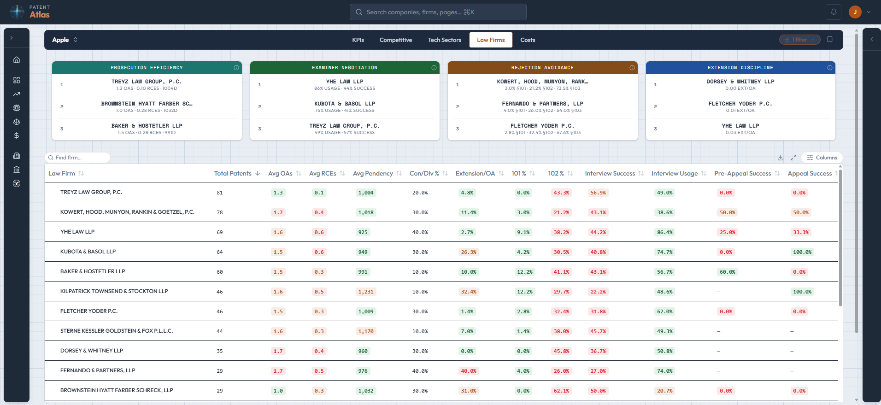Open Brownstein Hyatt in Prosecution Efficiency card

click(147, 107)
